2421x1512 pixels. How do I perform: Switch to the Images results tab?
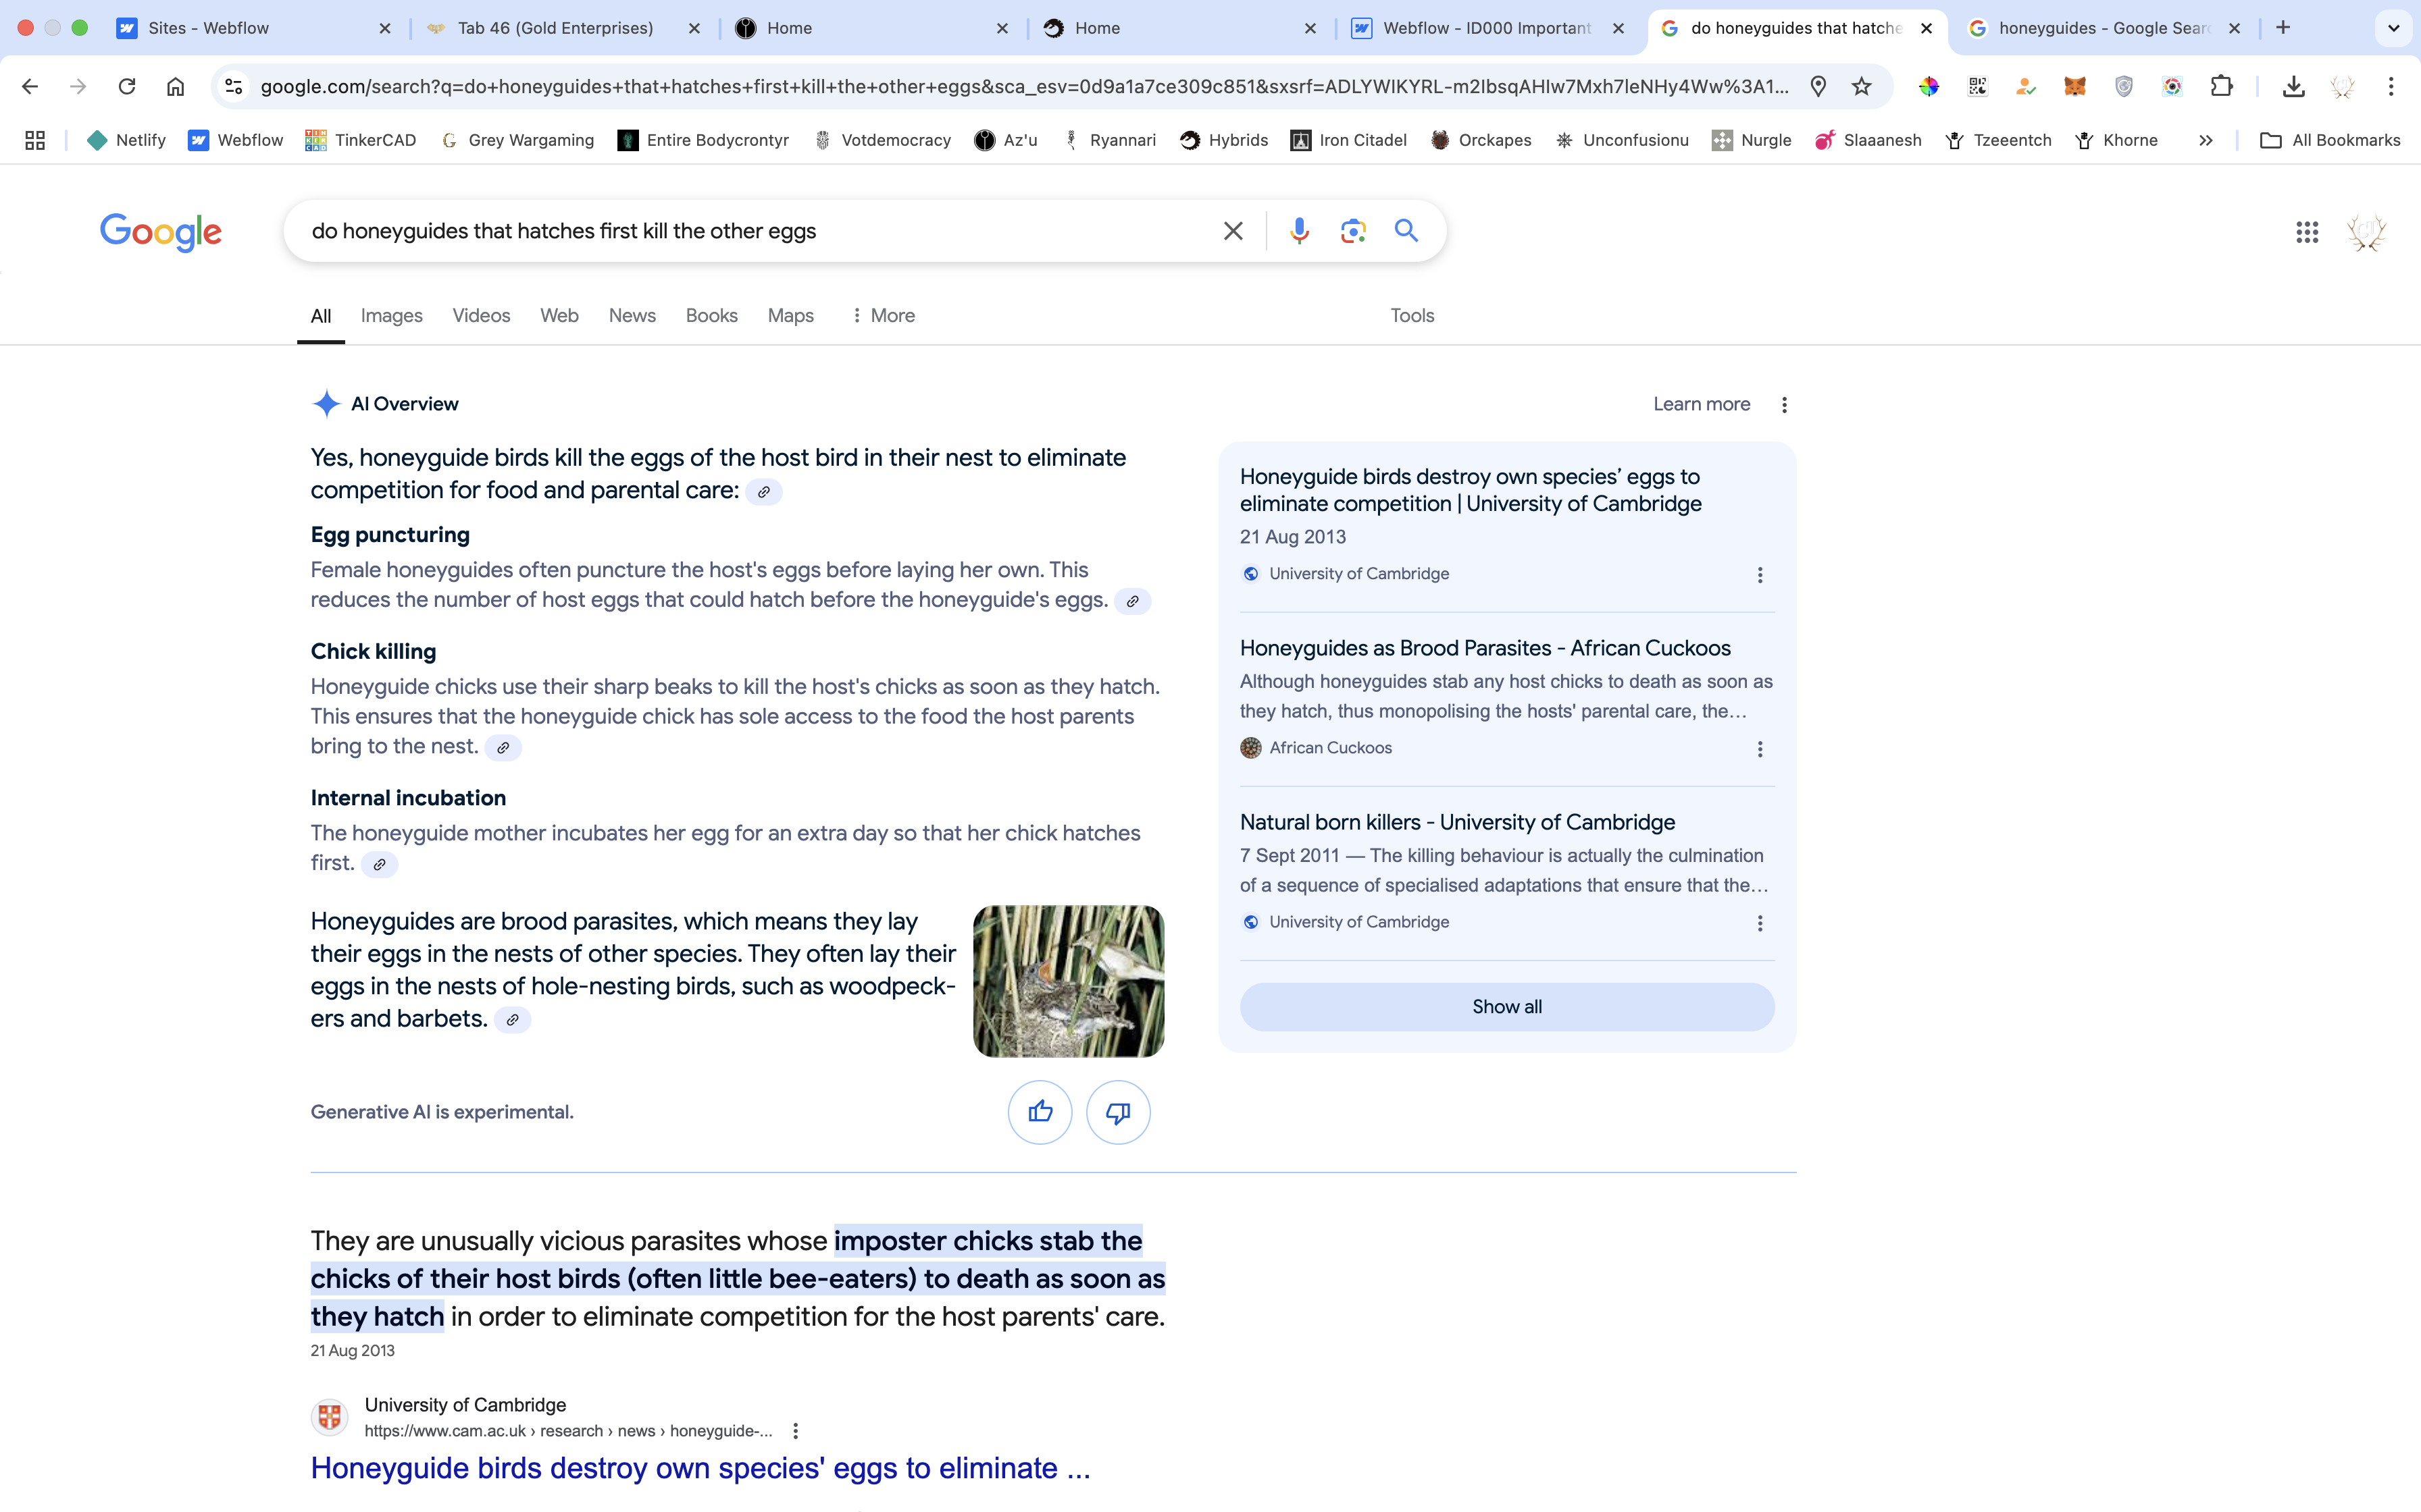[391, 316]
